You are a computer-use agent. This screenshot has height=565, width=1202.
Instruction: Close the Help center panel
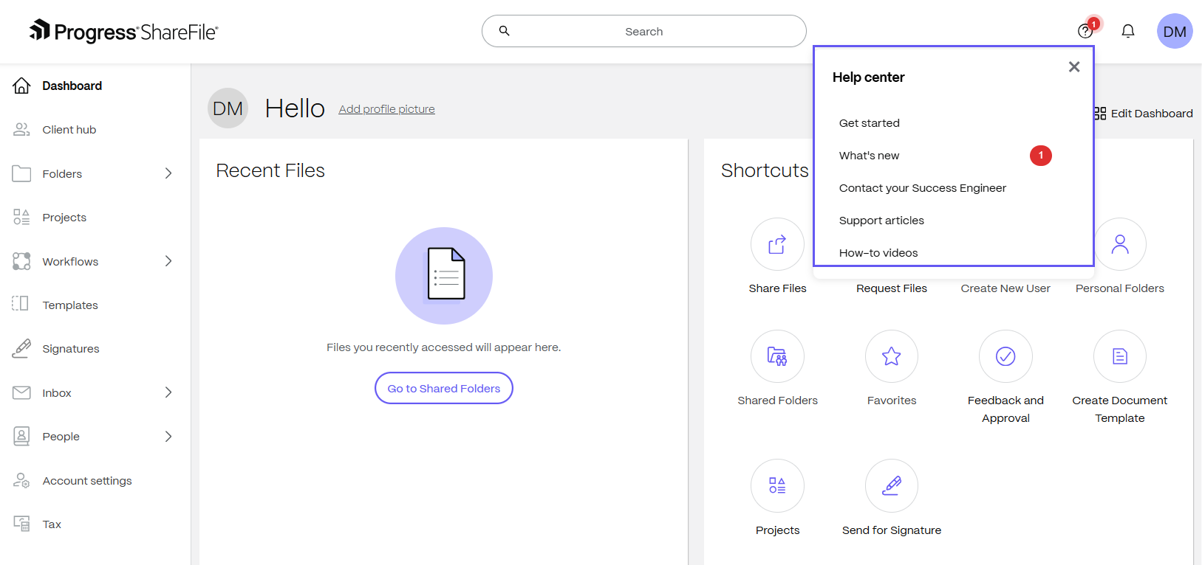point(1074,67)
